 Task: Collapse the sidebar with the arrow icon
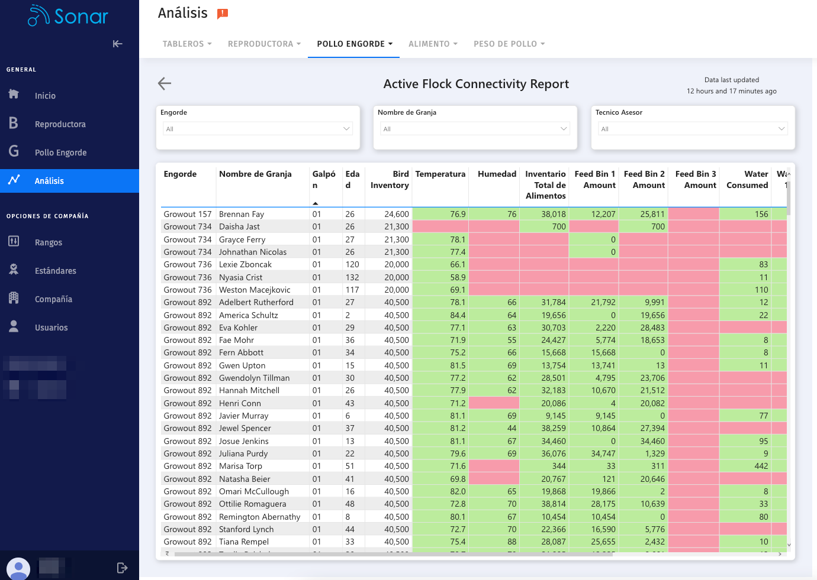click(118, 44)
